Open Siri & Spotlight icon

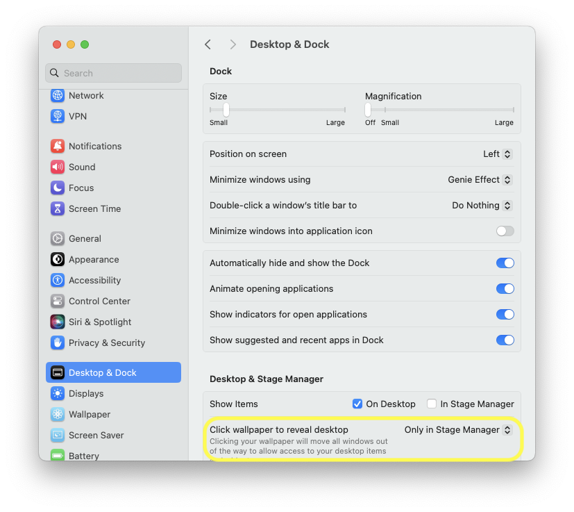click(58, 322)
